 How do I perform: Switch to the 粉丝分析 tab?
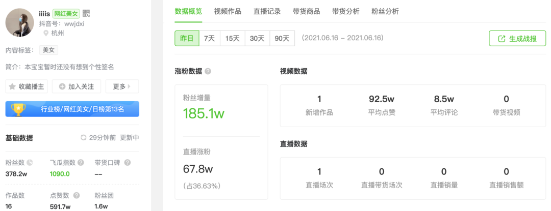[x=385, y=11]
